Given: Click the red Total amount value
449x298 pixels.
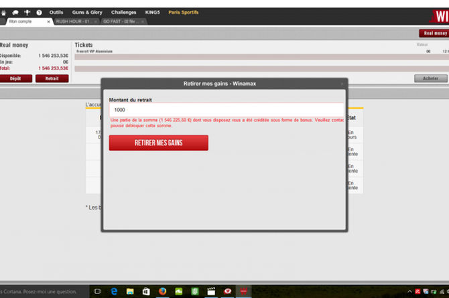Looking at the screenshot, I should 53,68.
